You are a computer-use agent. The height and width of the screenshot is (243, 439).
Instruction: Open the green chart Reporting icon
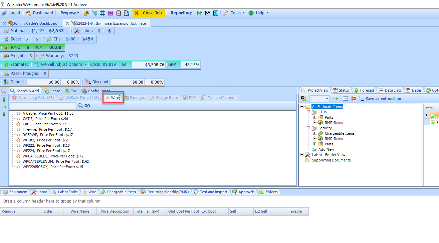pyautogui.click(x=200, y=13)
